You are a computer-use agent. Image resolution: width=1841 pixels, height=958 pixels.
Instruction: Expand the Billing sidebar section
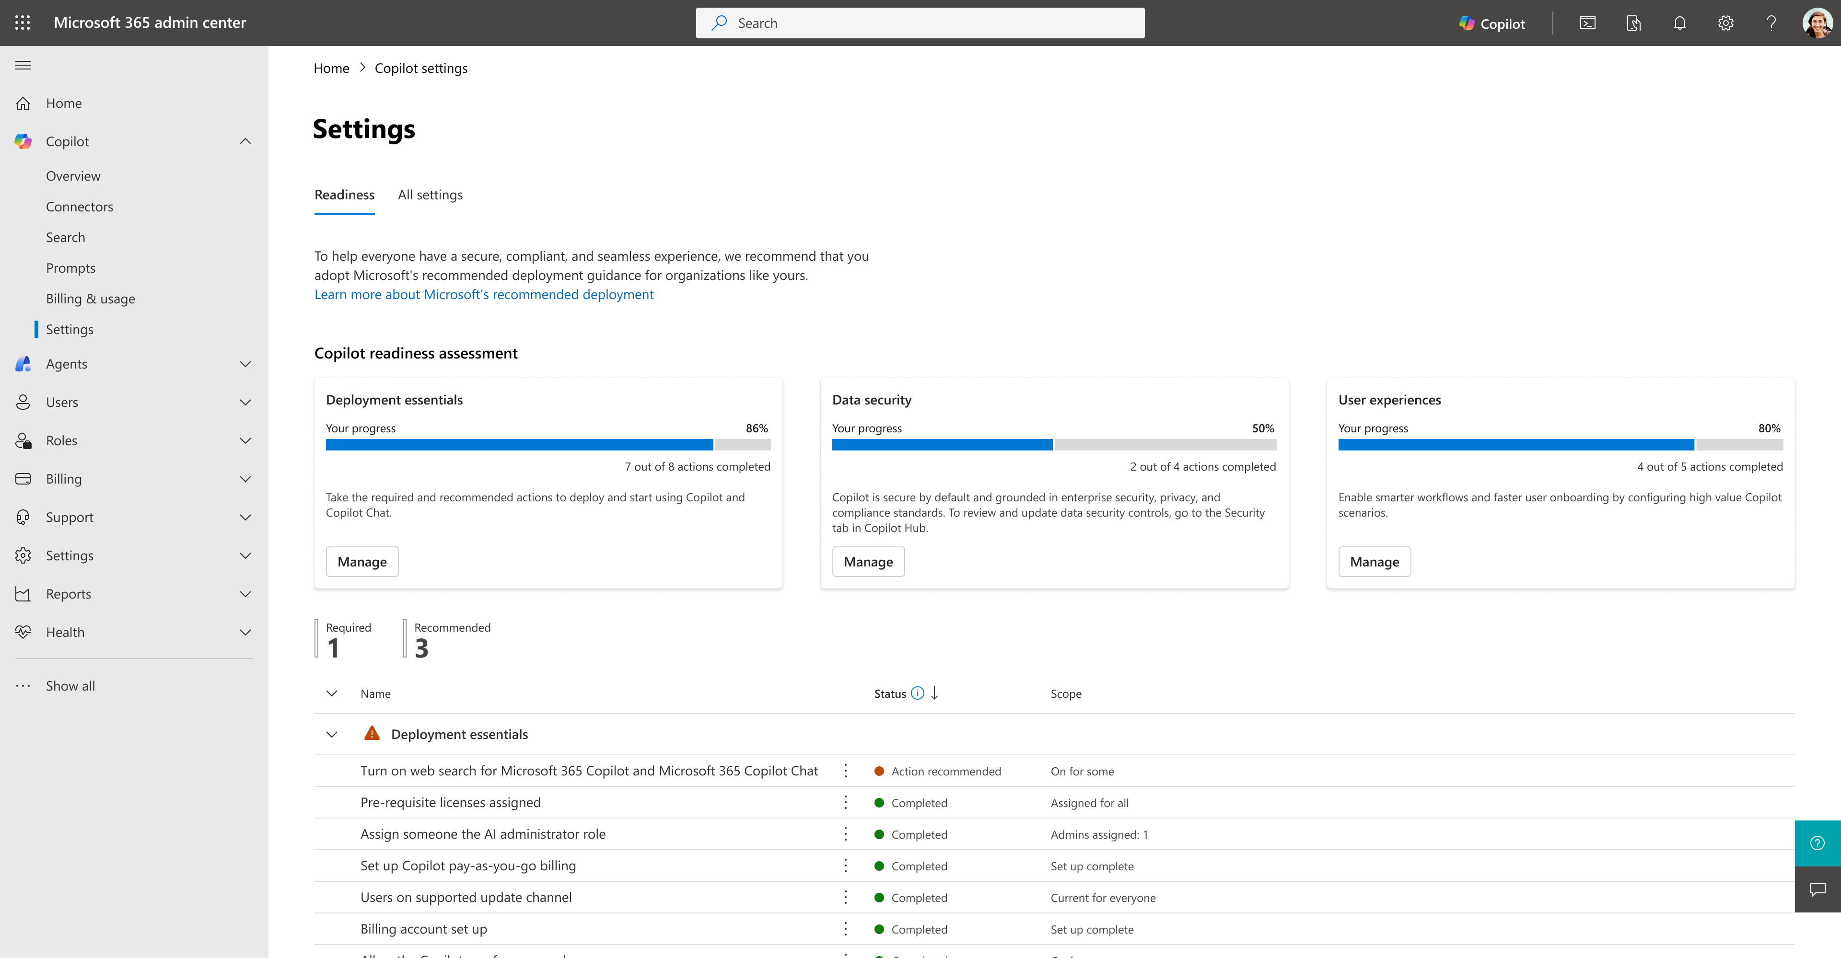245,479
